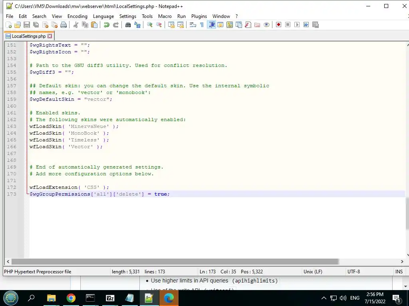Play back the recorded macro
The width and height of the screenshot is (409, 306).
297,25
